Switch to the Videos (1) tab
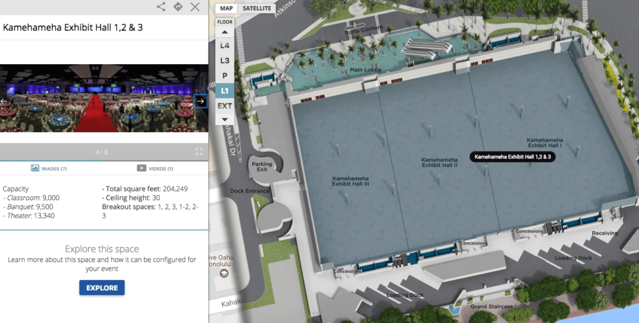This screenshot has width=639, height=323. [x=155, y=168]
